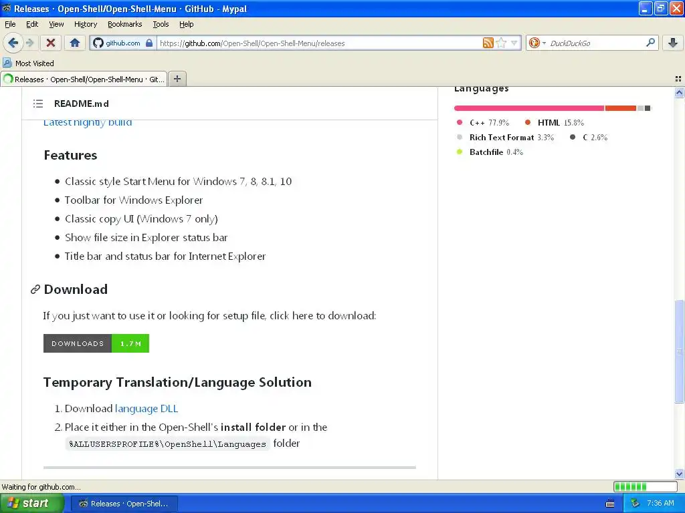Click the tray icon beside the clock
Viewport: 685px width, 513px height.
[635, 503]
